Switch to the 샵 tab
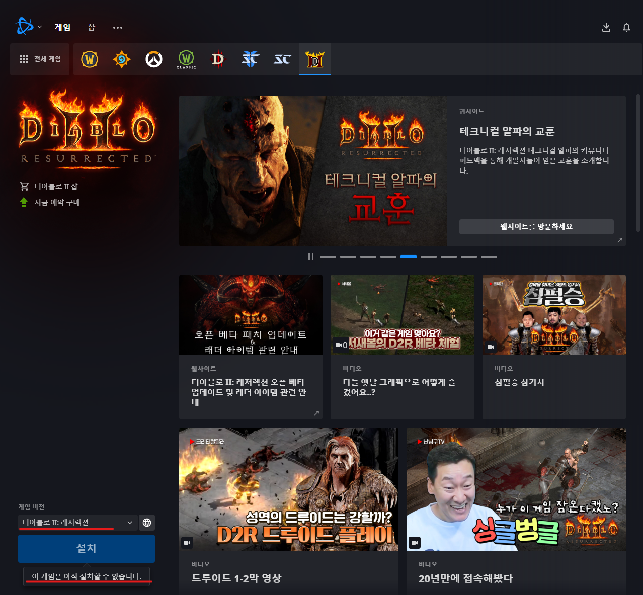Screen dimensions: 643x595 (x=92, y=27)
